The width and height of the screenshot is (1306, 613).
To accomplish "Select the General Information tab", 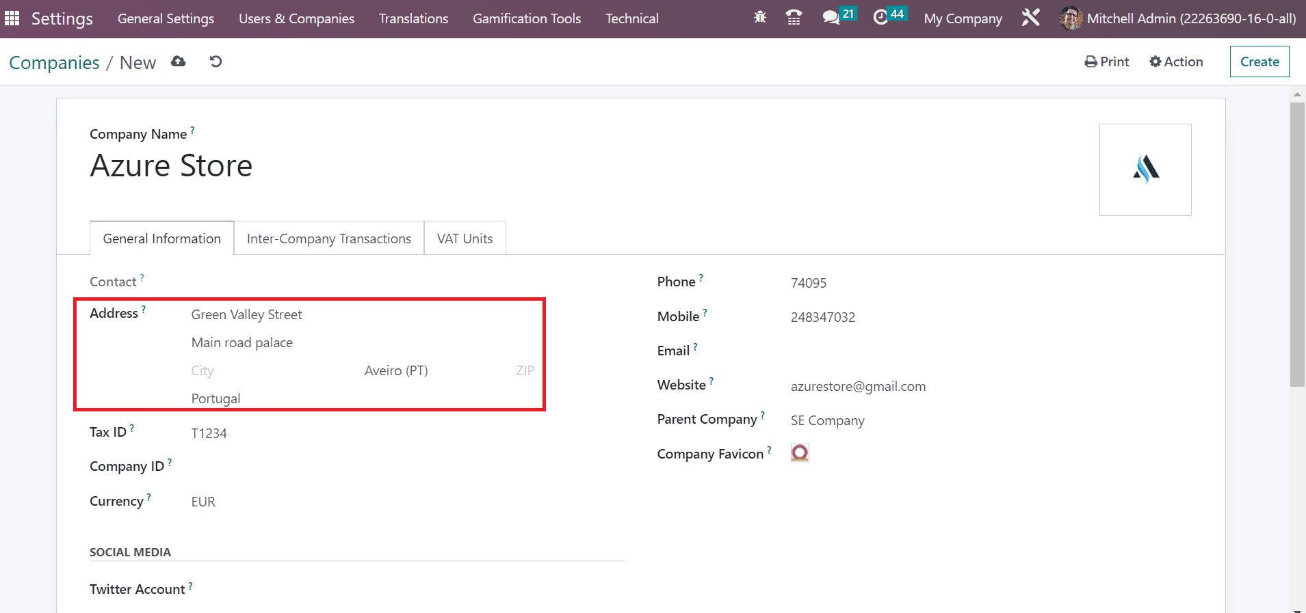I will pos(161,238).
